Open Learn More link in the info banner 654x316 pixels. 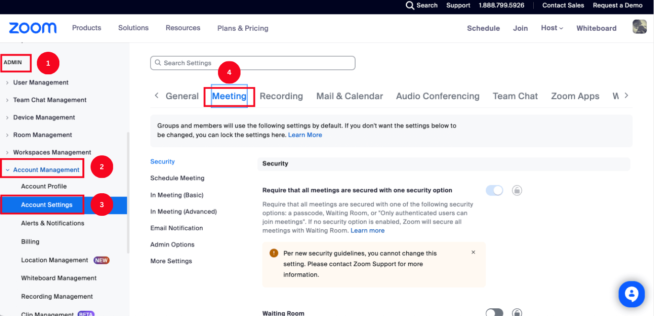pyautogui.click(x=305, y=135)
